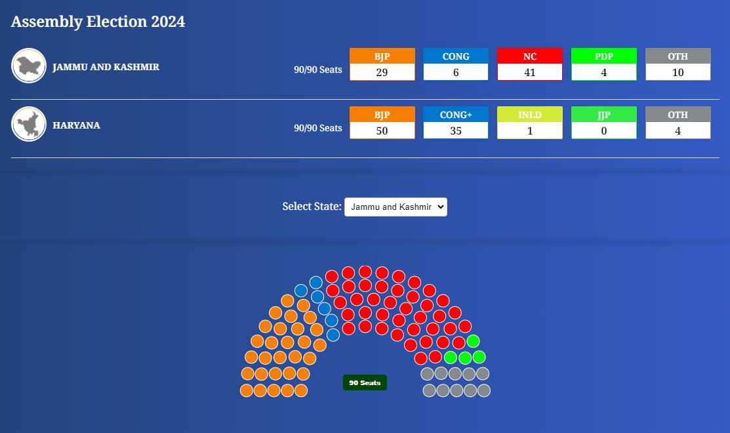Click the CONG+ tile in the Haryana row

(456, 123)
